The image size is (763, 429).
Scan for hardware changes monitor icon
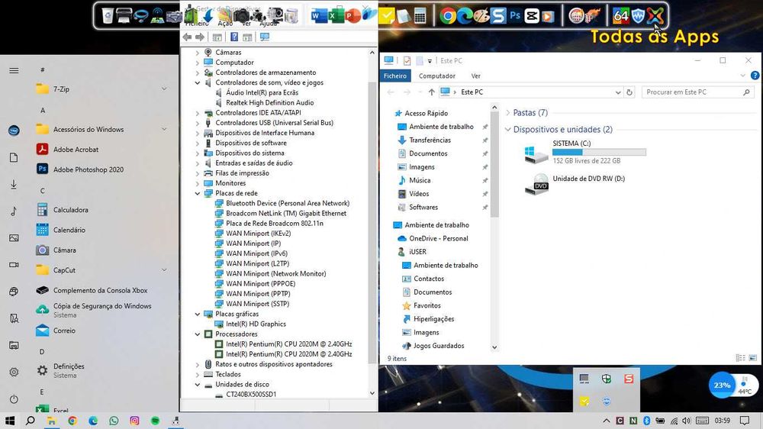pyautogui.click(x=265, y=37)
